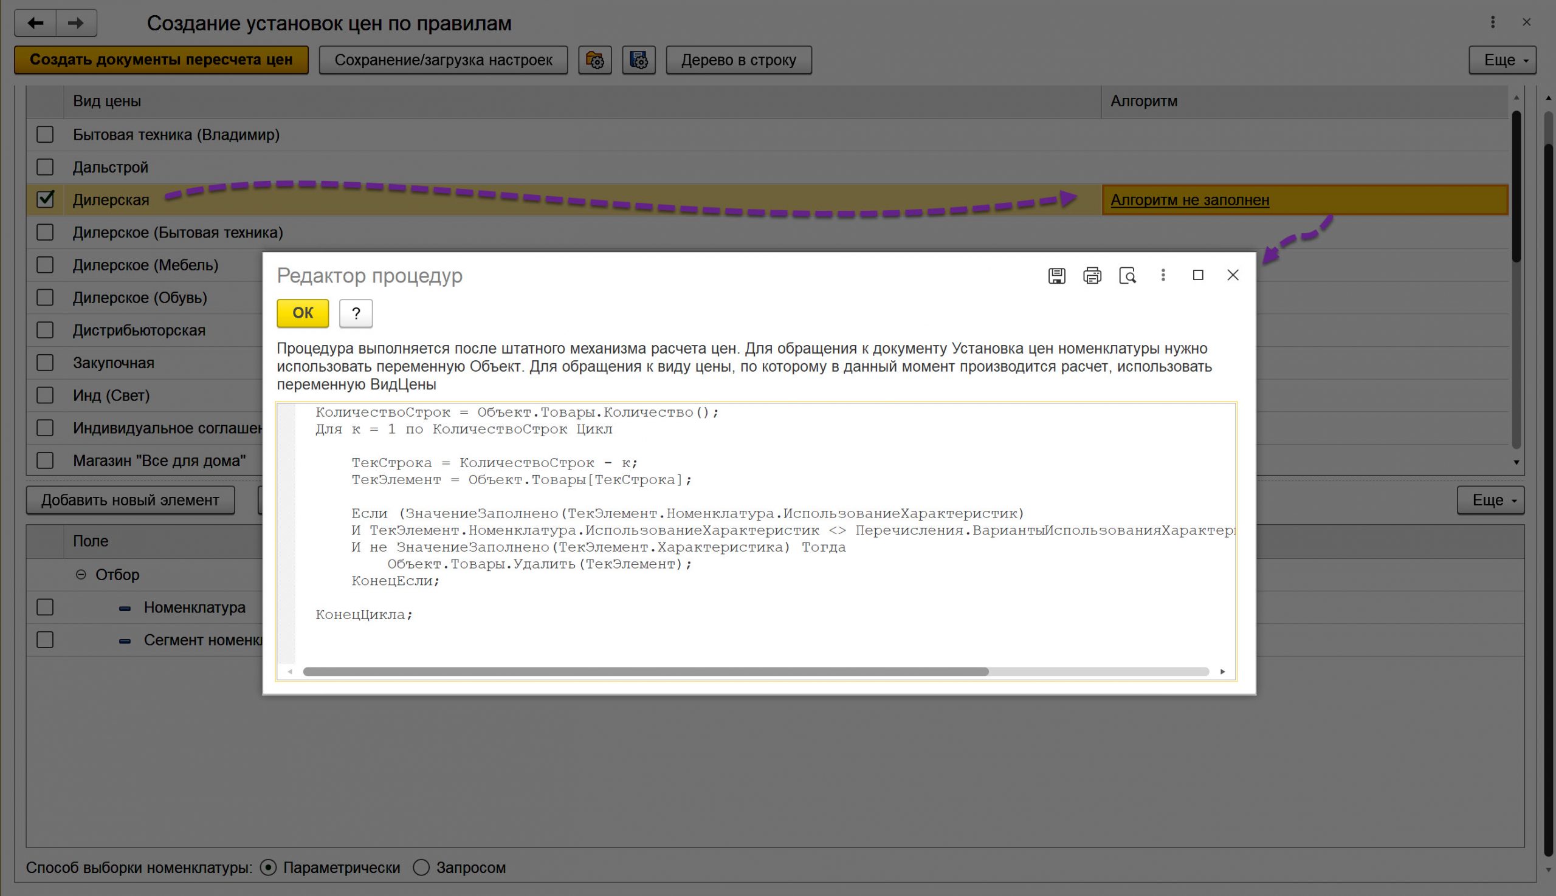The width and height of the screenshot is (1556, 896).
Task: Save procedure via disk icon in editor
Action: (1056, 276)
